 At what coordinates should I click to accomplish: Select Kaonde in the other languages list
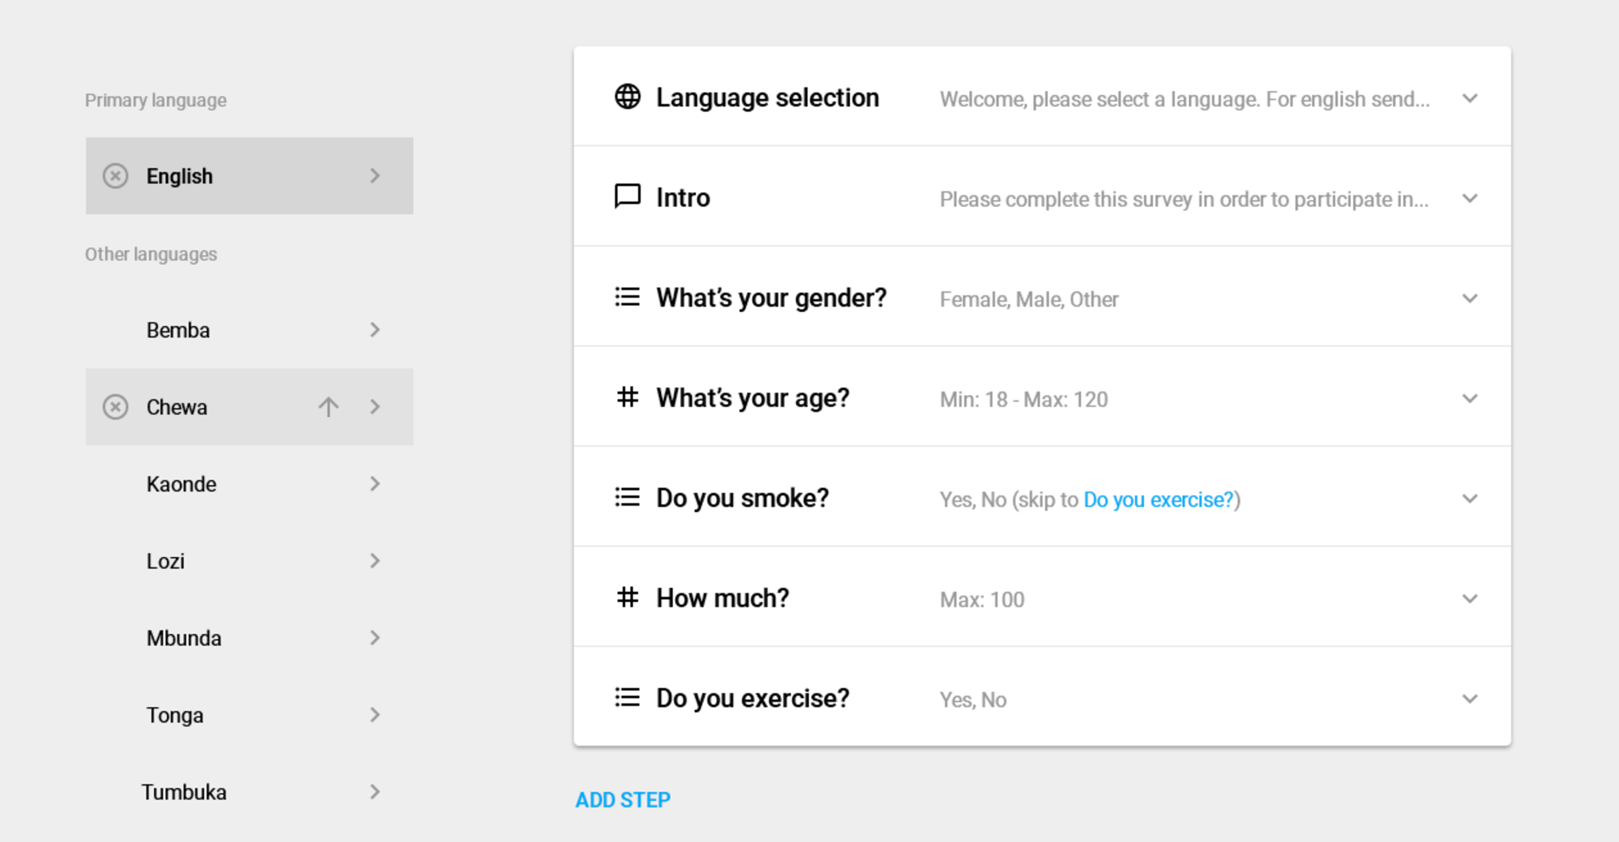coord(181,484)
